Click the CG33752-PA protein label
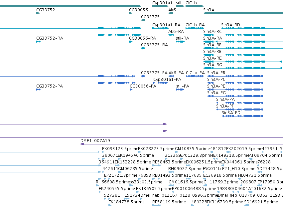The height and width of the screenshot is (207, 283). click(x=50, y=86)
